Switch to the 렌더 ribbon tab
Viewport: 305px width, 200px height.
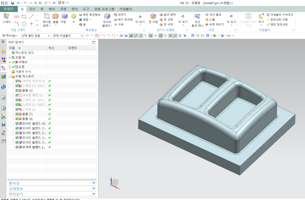point(75,9)
